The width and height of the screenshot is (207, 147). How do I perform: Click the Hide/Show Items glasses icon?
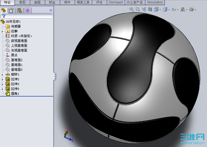[x=174, y=10]
